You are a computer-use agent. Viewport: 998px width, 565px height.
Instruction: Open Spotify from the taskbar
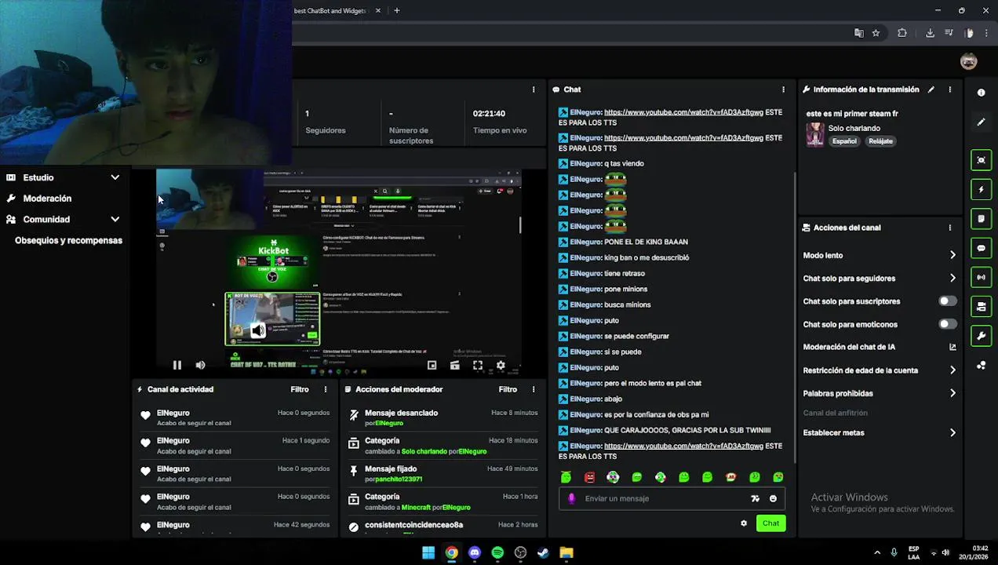tap(497, 553)
